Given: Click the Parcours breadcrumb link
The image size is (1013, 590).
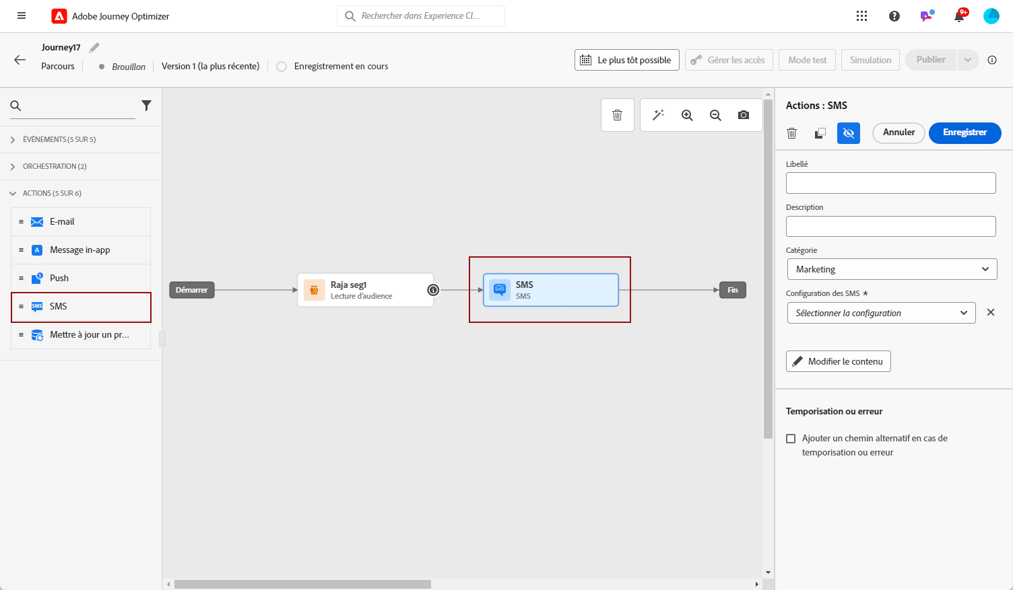Looking at the screenshot, I should click(x=58, y=66).
